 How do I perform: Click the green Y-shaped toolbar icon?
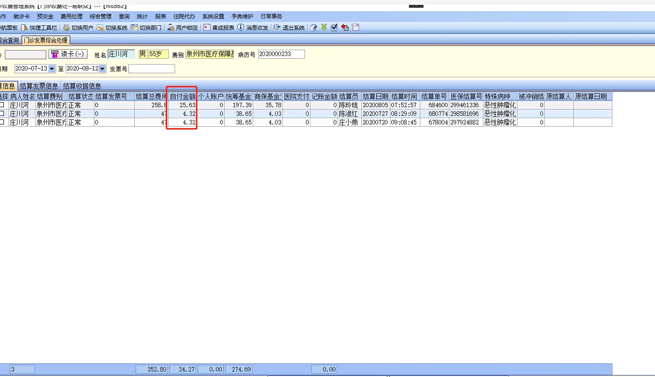click(324, 28)
